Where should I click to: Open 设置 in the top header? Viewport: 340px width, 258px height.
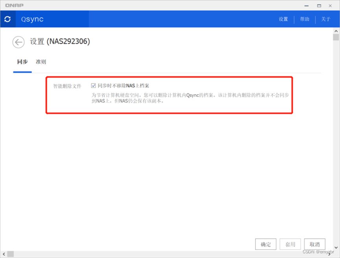(283, 19)
